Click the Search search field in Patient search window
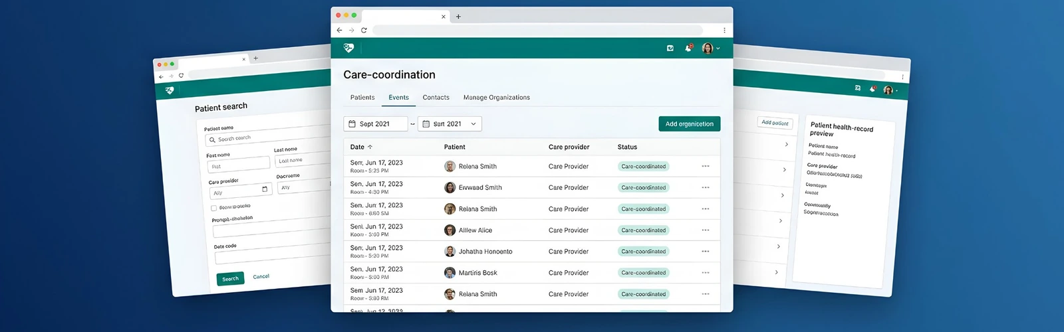The image size is (1064, 332). point(268,135)
